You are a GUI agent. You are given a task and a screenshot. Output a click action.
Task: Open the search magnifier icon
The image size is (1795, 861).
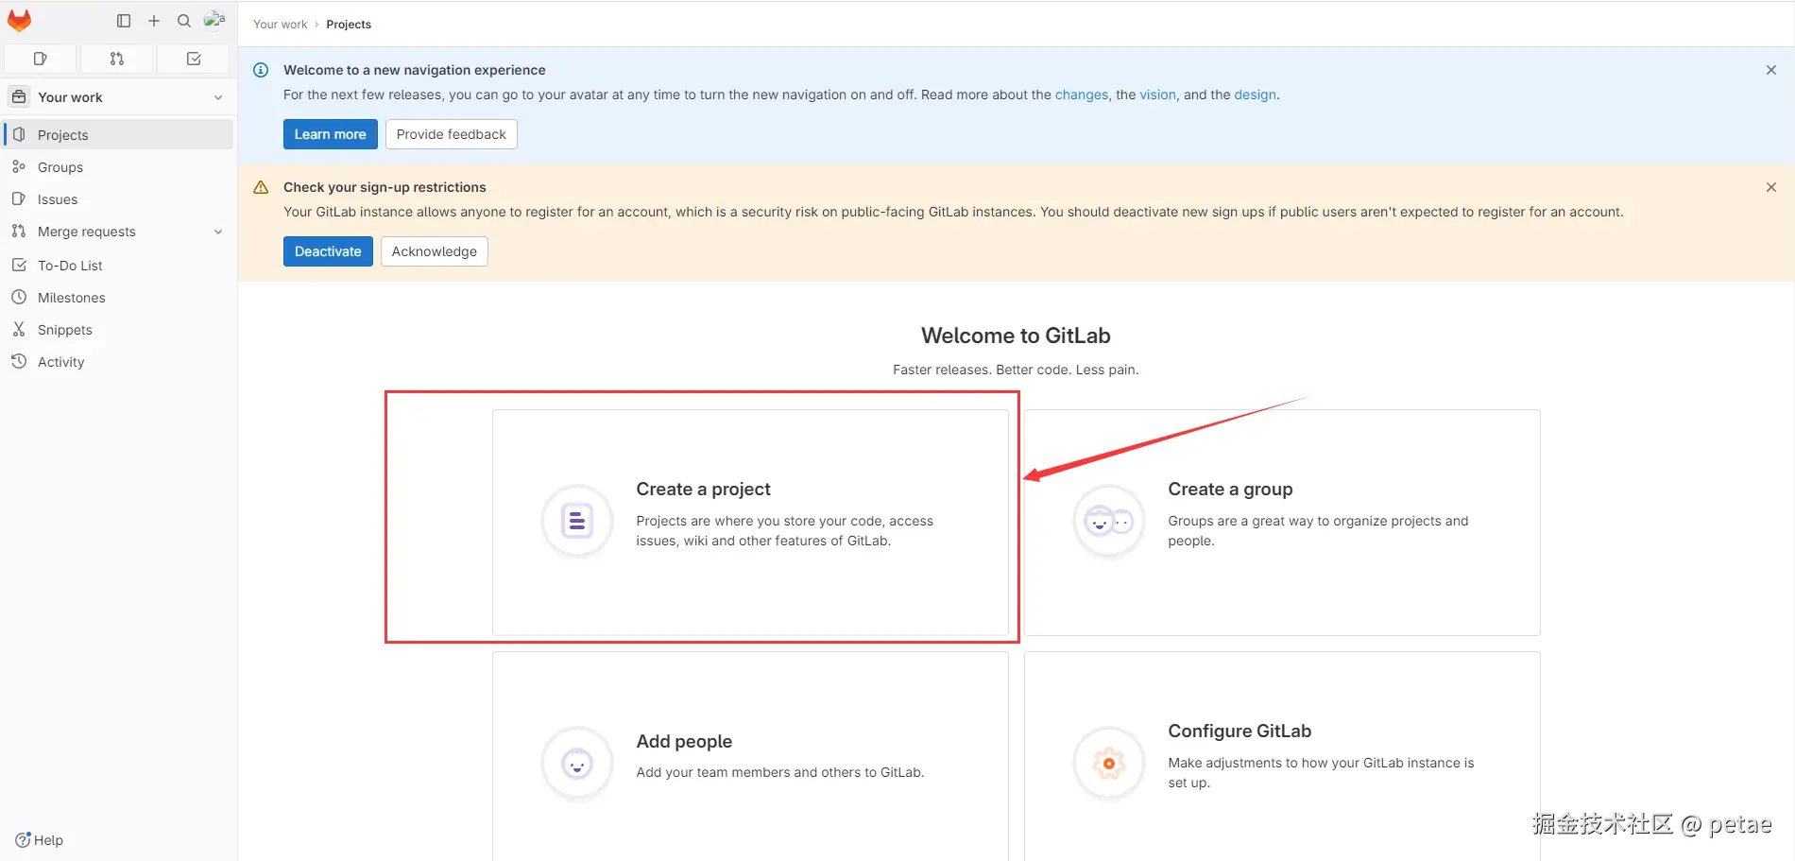[x=184, y=21]
